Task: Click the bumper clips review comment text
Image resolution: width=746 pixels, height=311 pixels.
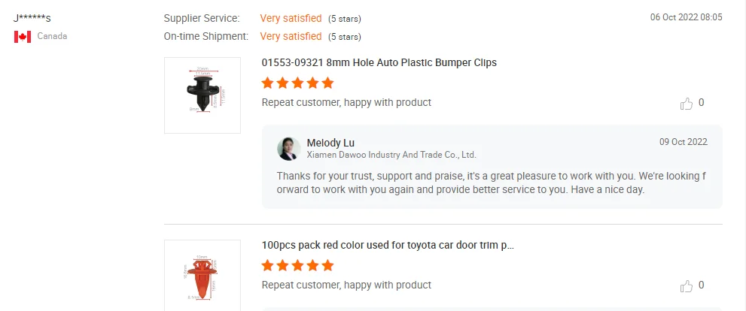Action: (346, 102)
